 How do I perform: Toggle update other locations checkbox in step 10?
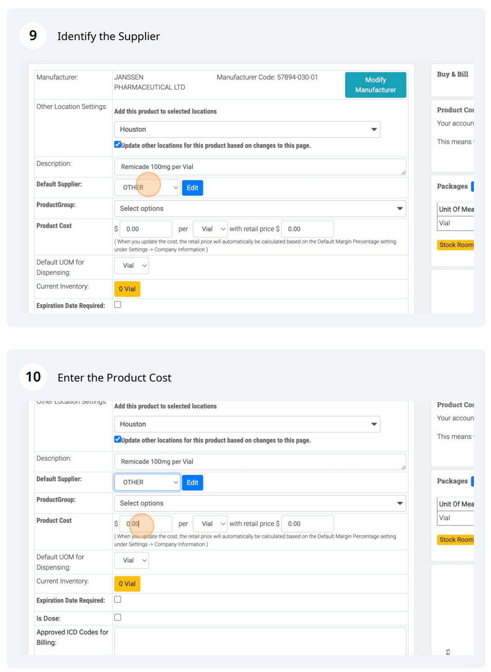point(118,439)
